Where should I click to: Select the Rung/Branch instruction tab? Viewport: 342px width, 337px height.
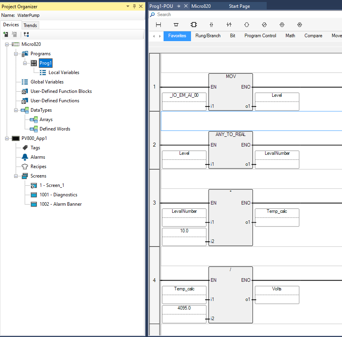[208, 36]
